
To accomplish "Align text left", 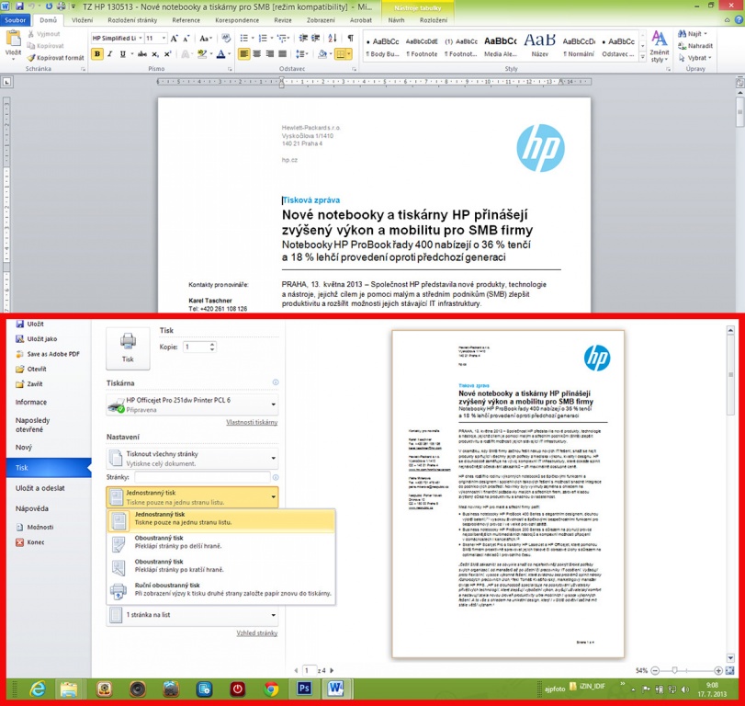I will (243, 54).
